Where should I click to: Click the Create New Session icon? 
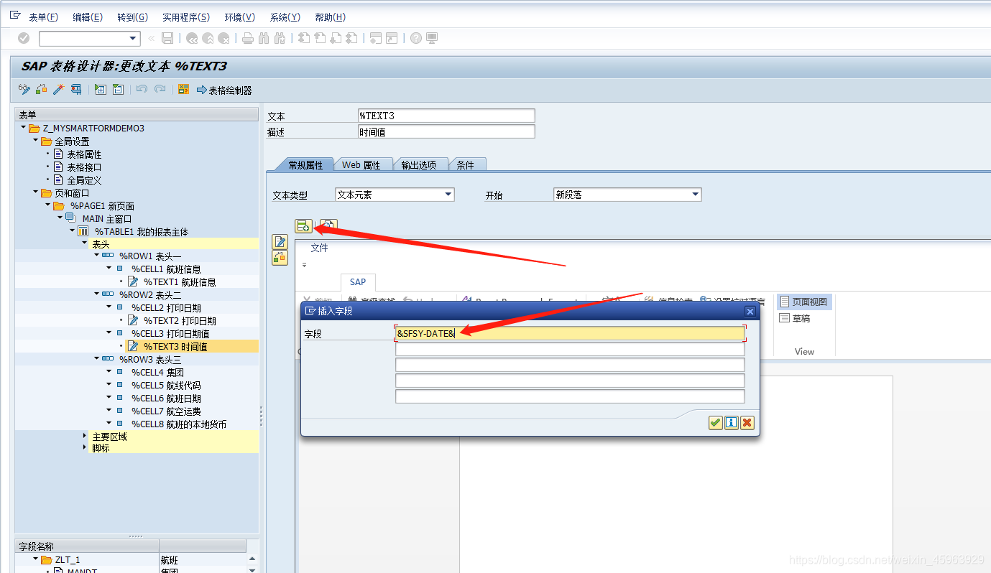tap(376, 39)
